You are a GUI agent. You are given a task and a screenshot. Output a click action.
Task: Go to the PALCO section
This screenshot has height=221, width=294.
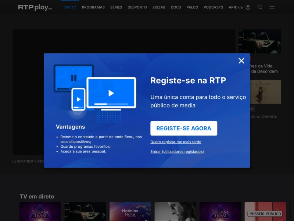pos(192,7)
